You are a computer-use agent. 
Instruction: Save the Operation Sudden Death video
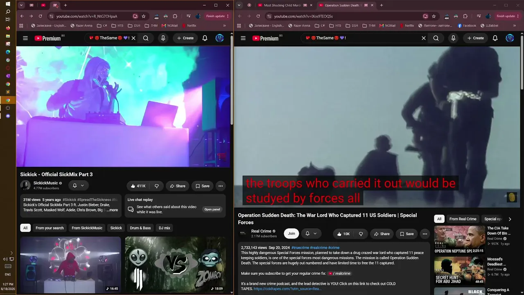[x=407, y=234]
